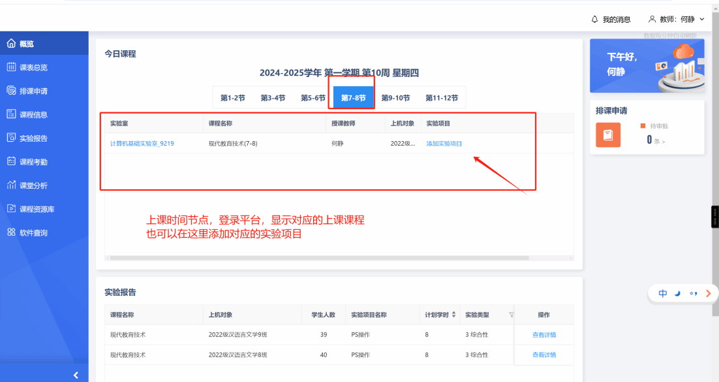Click the horizontal scrollbar under today's courses
719x382 pixels.
click(x=320, y=258)
